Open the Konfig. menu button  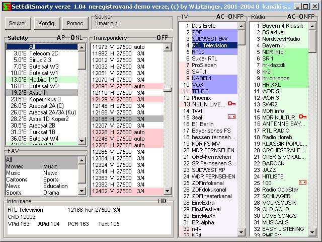[47, 23]
